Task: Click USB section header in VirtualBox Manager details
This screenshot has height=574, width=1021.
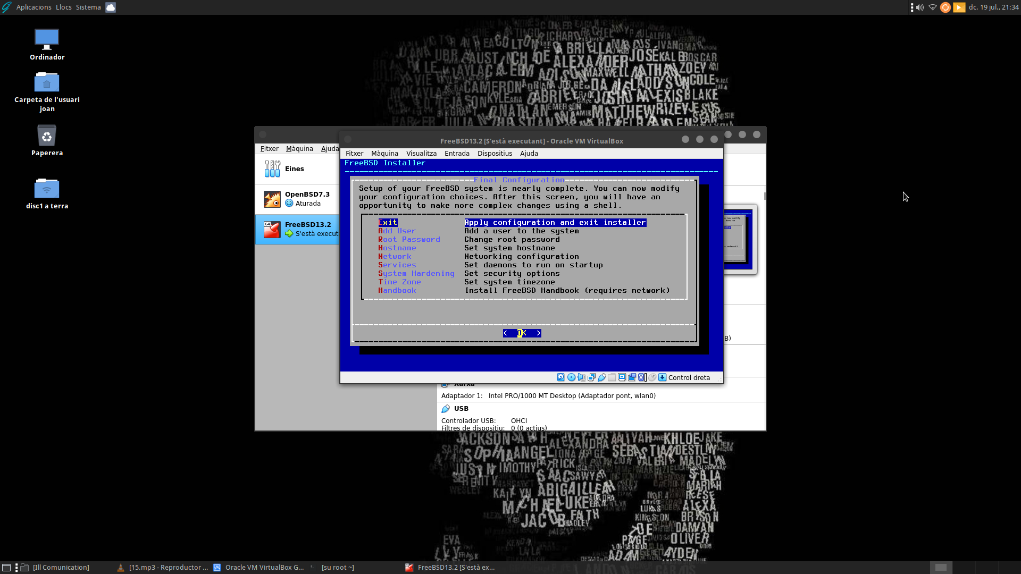Action: point(461,409)
